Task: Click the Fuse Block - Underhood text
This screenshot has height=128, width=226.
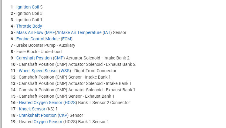Action: [x=39, y=52]
